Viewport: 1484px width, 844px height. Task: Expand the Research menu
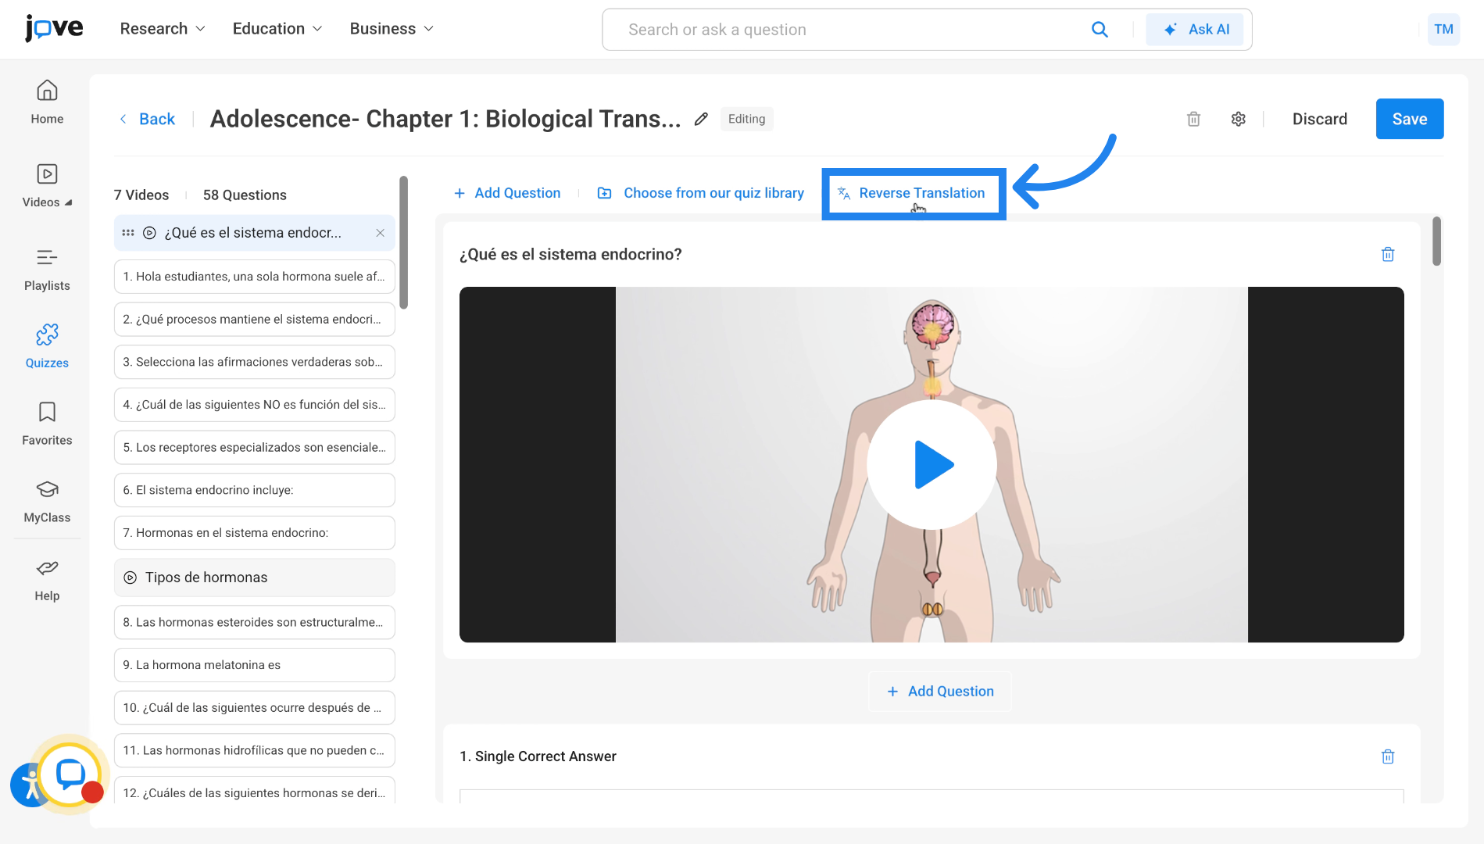[x=163, y=29]
